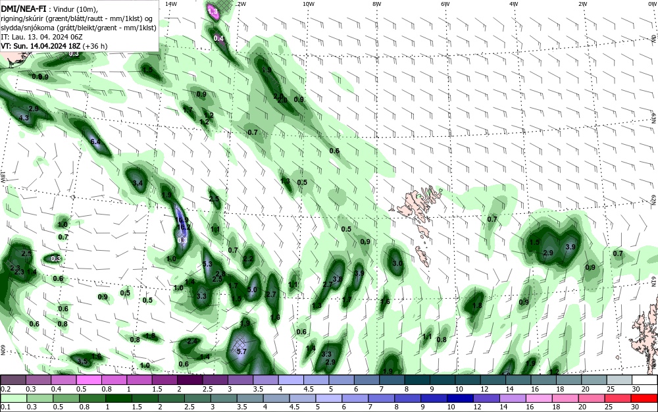
Task: Click the 14W longitude label
Action: pos(171,4)
